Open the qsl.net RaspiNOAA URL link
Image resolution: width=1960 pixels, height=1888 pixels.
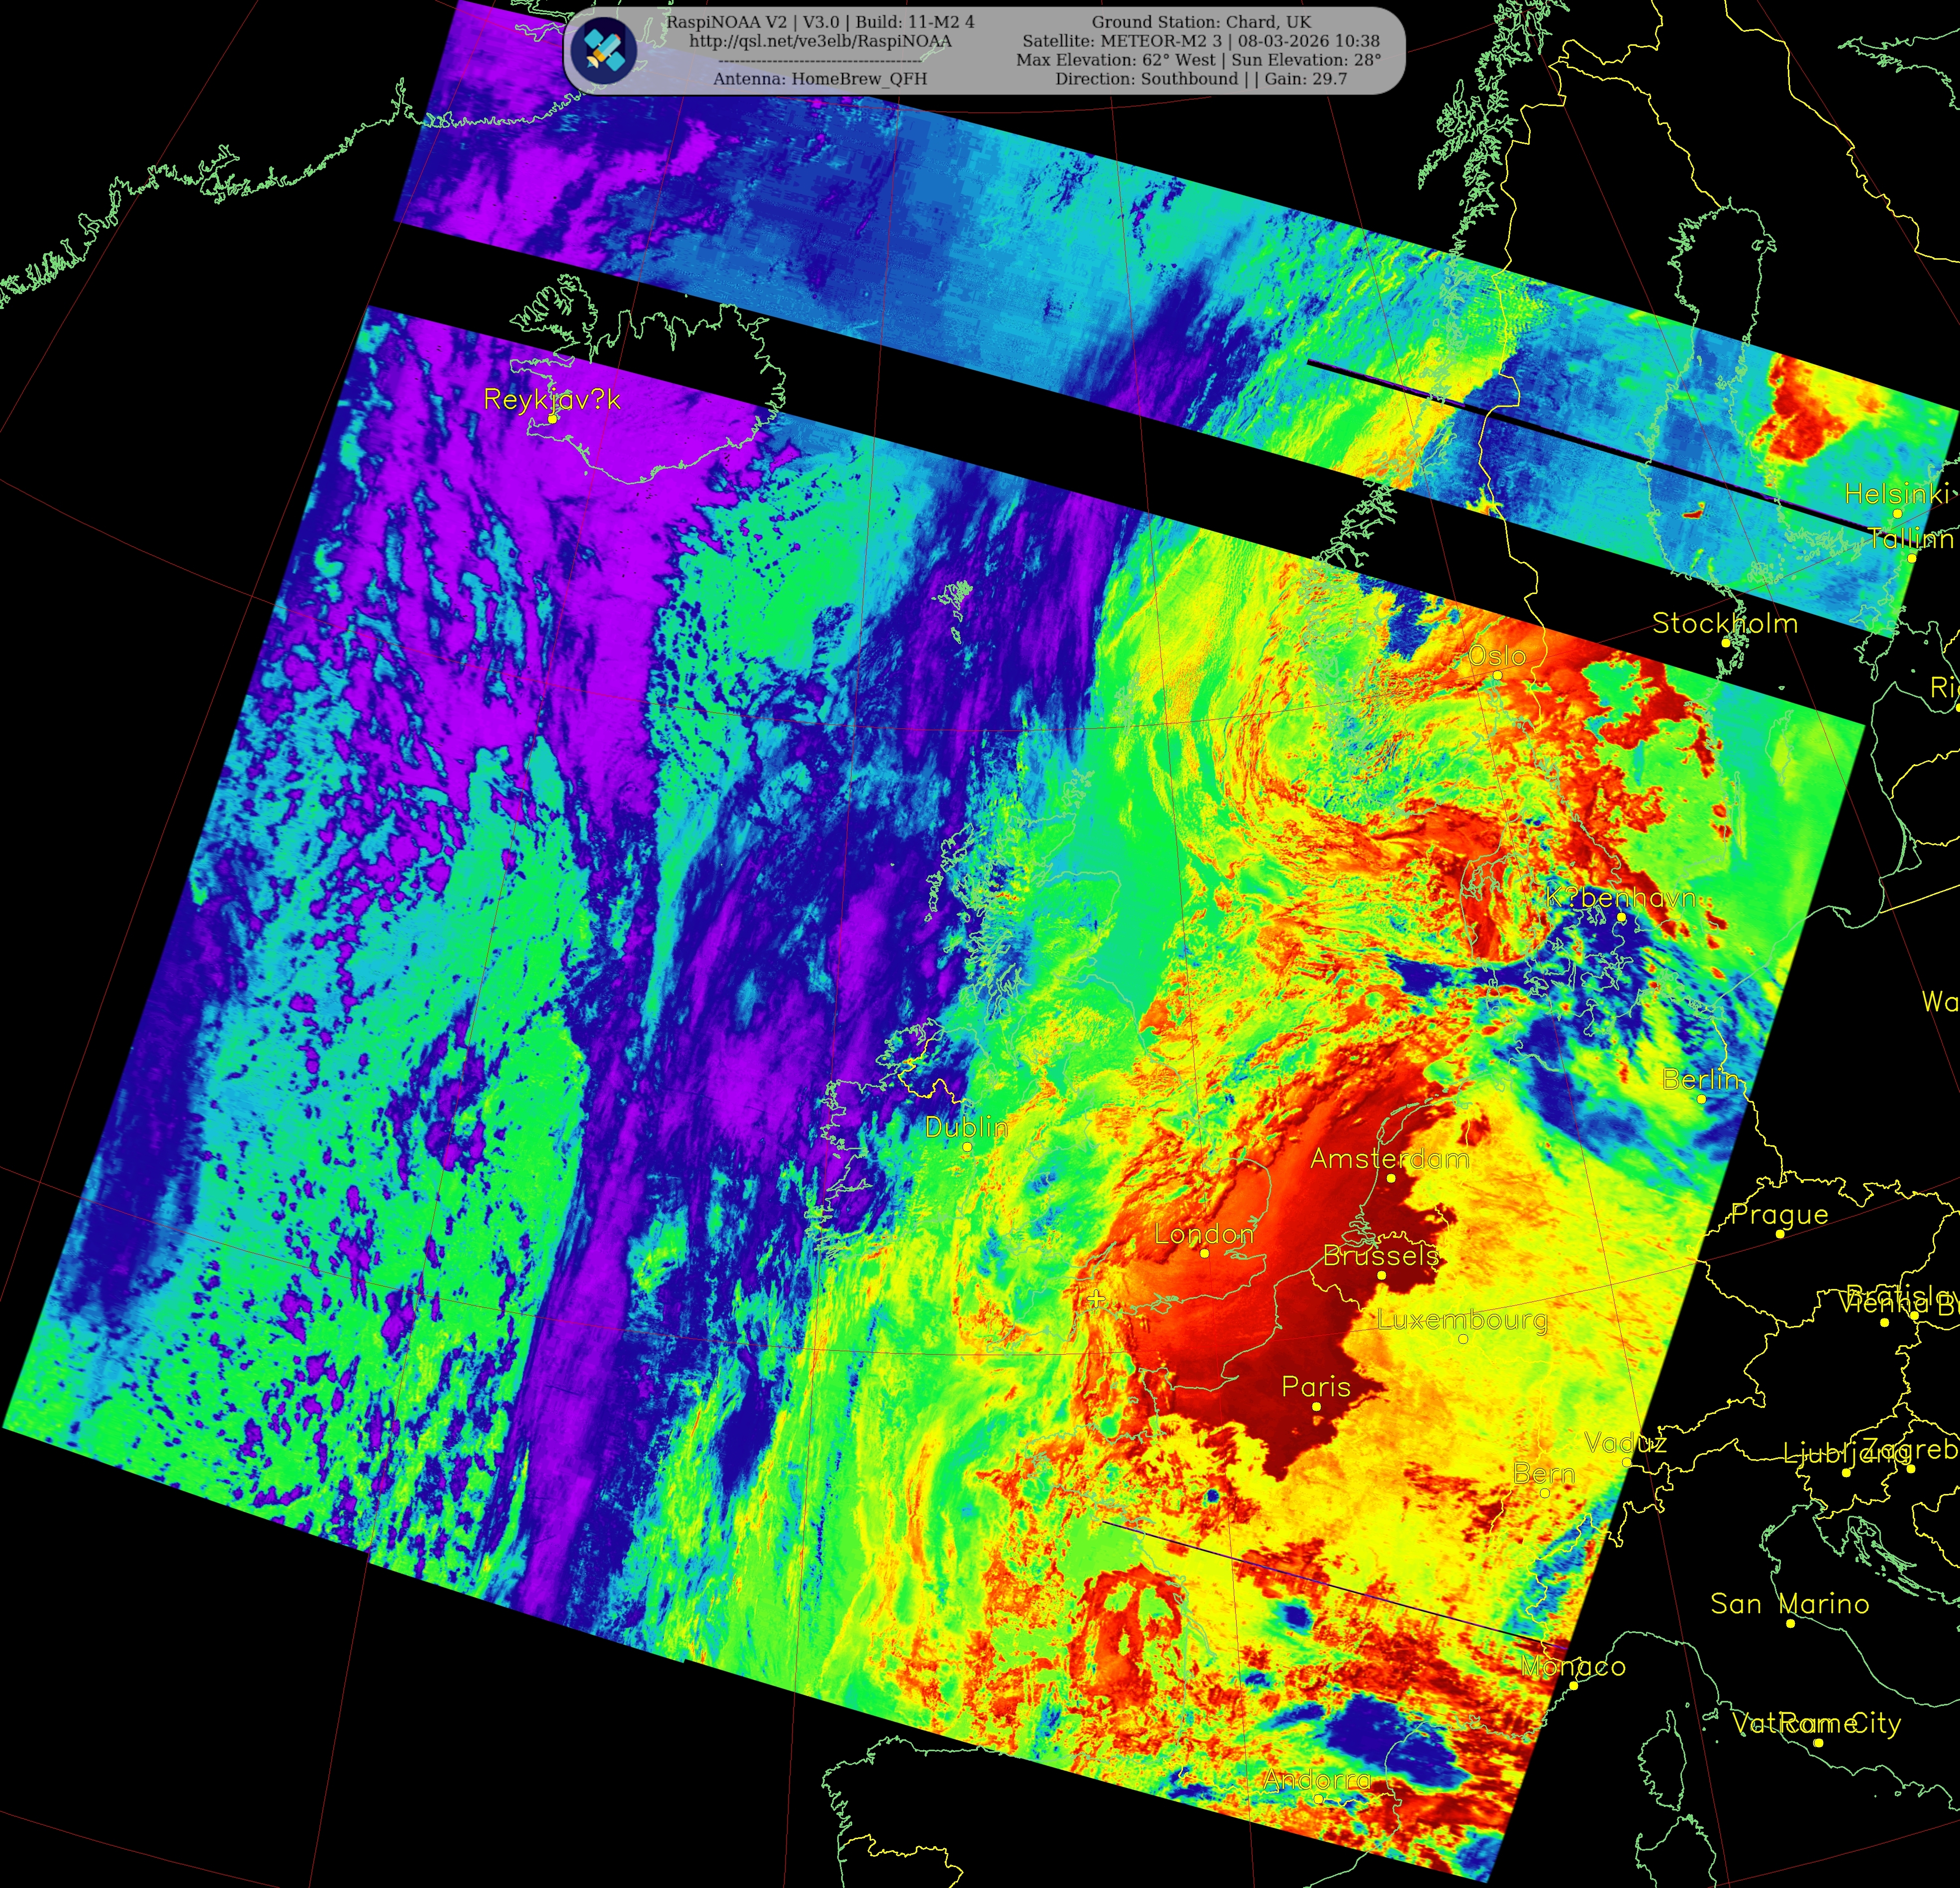coord(820,41)
